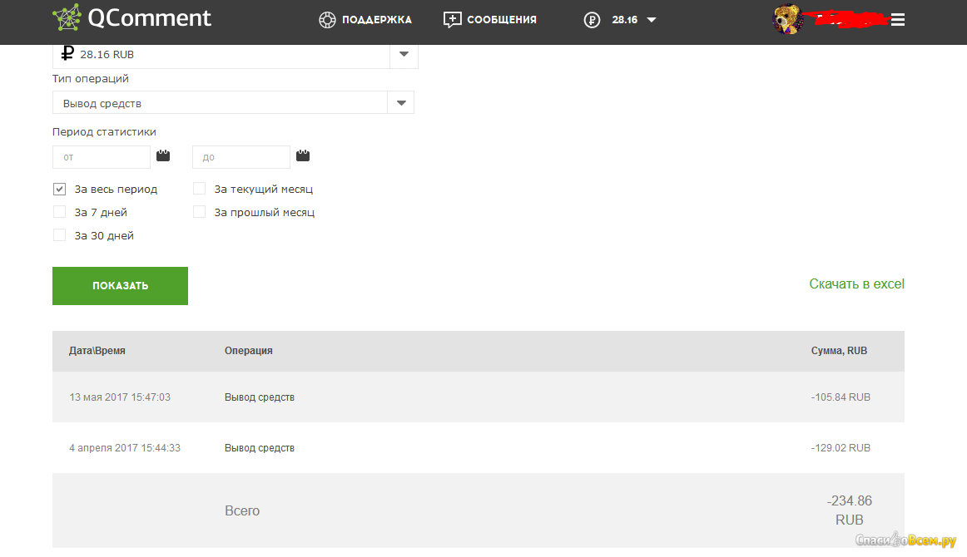Open the support lifebuoy icon
Viewport: 967px width, 557px height.
tap(327, 20)
